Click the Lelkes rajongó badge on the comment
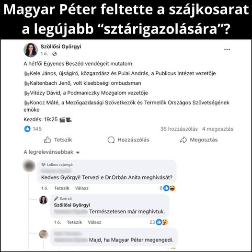Image resolution: width=252 pixels, height=252 pixels. [x=57, y=165]
